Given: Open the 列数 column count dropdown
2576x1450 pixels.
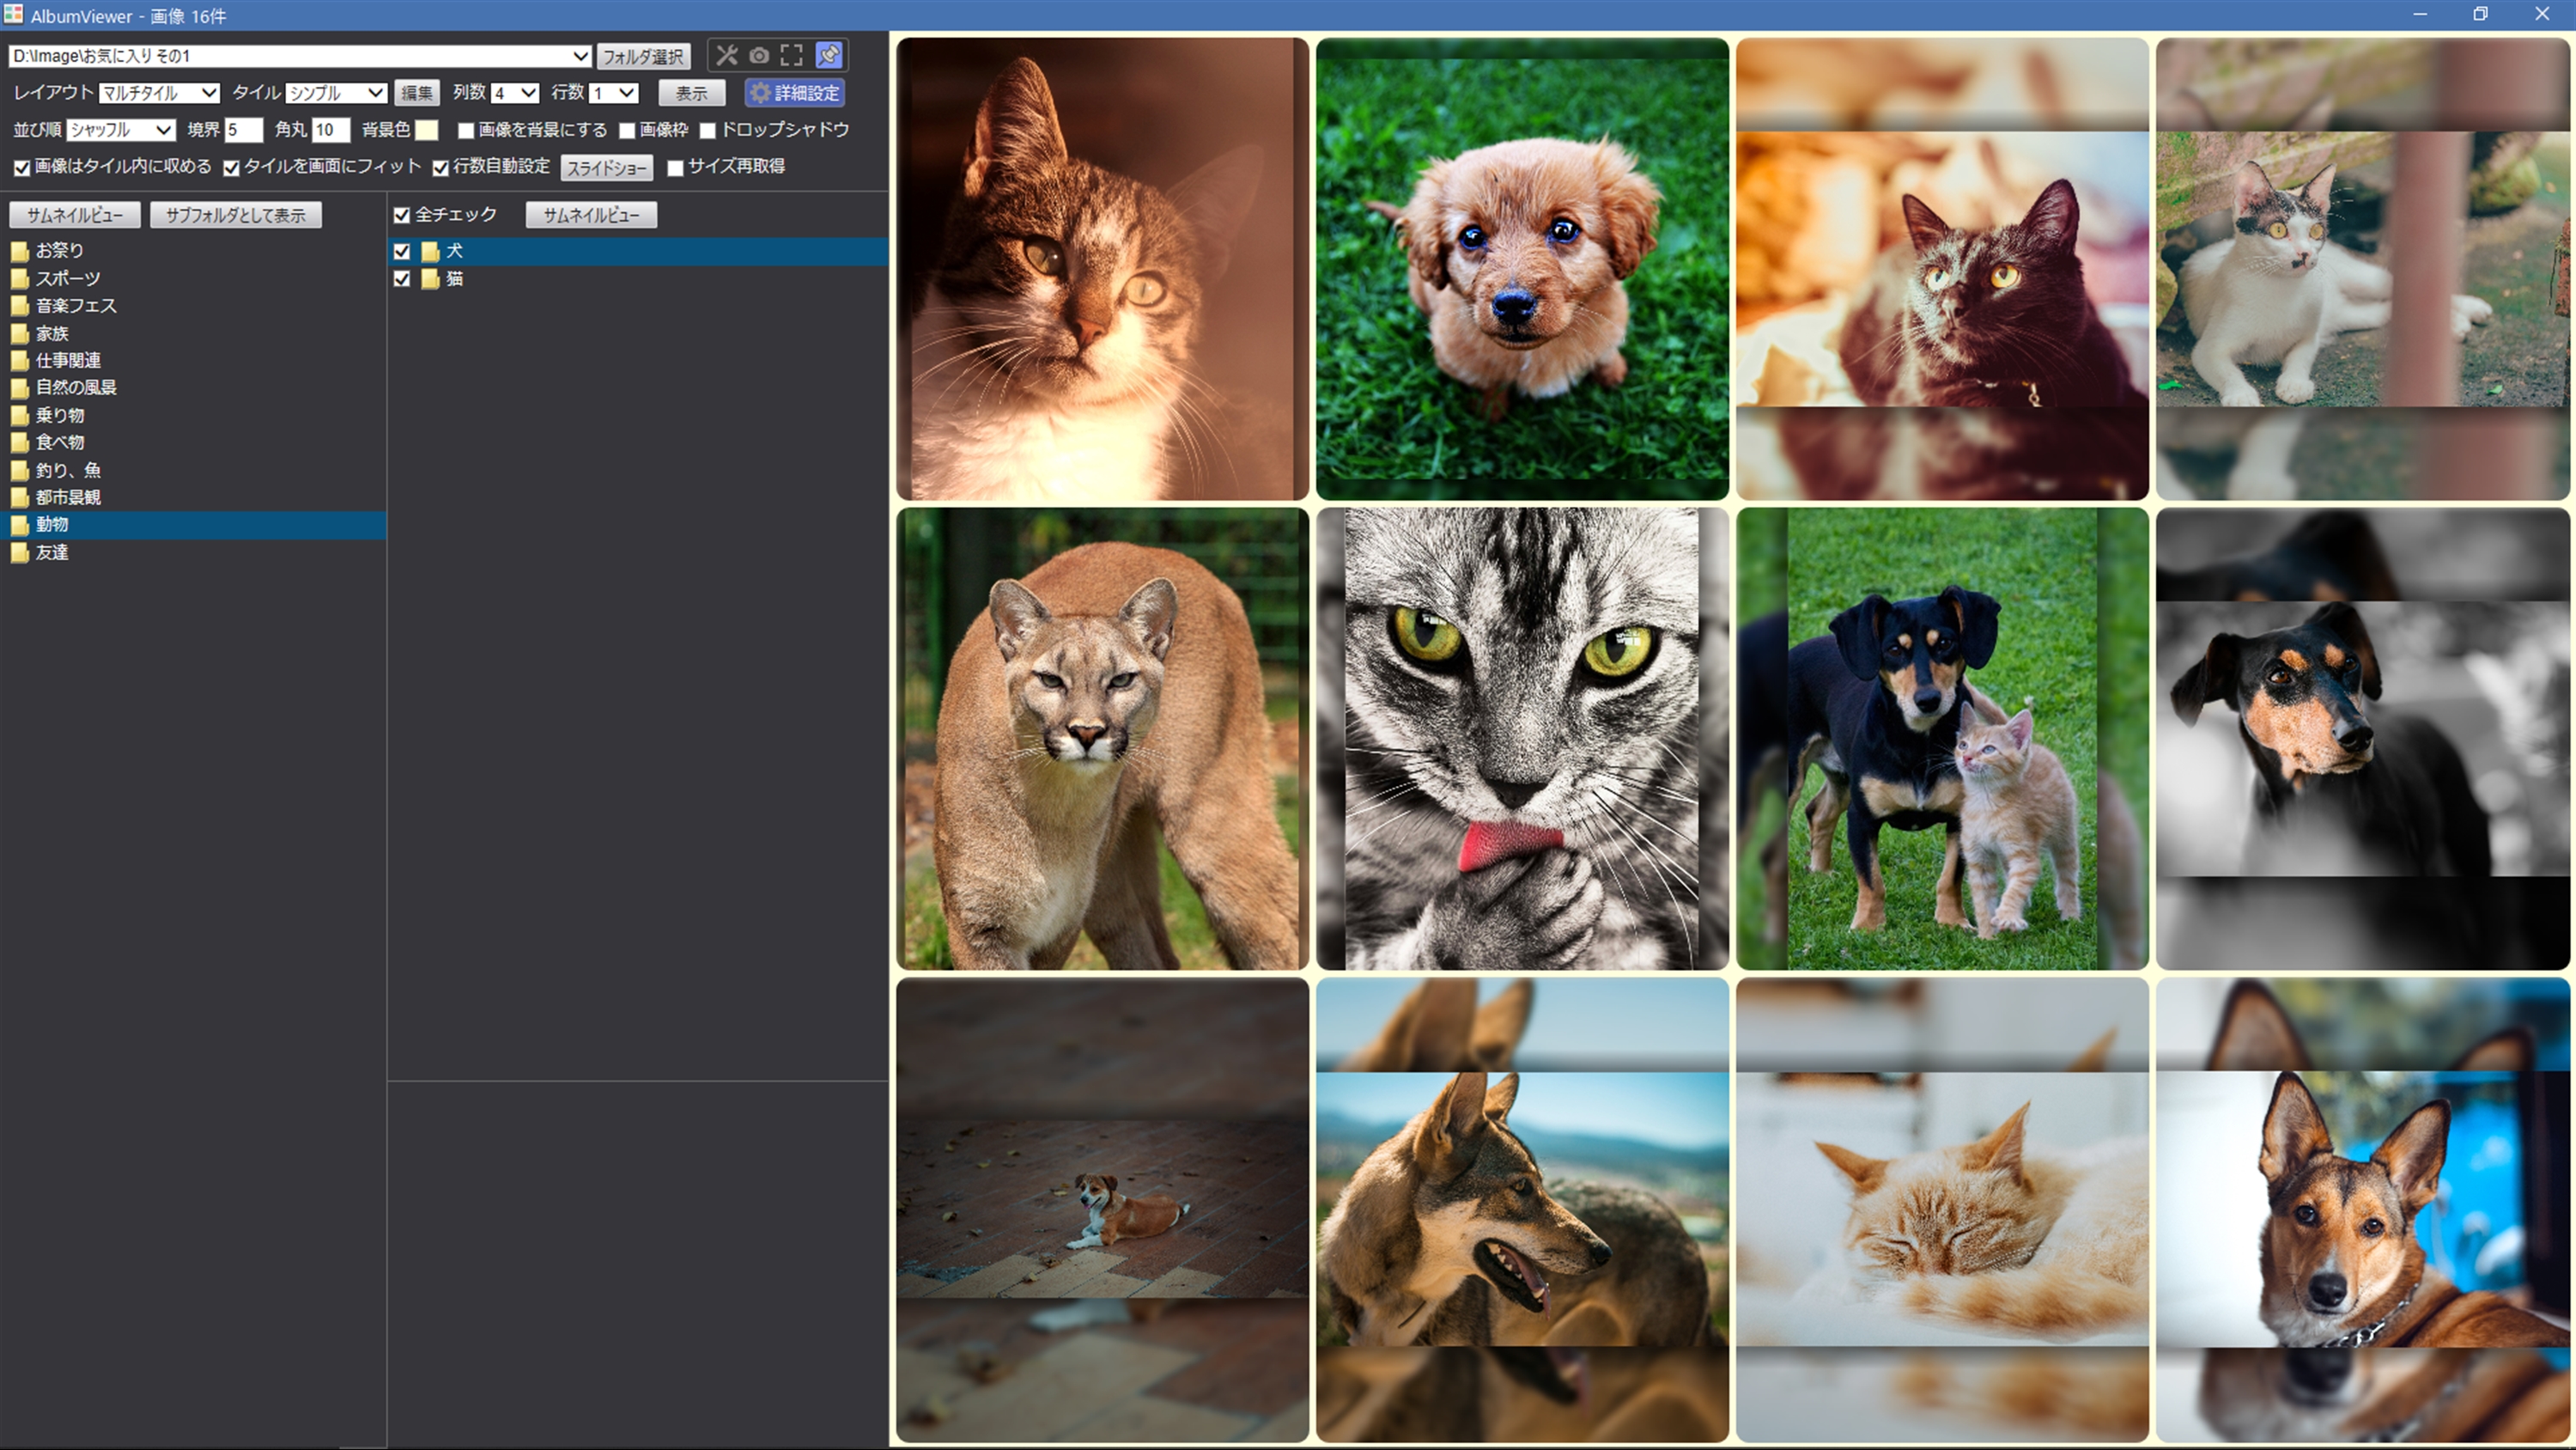Looking at the screenshot, I should pyautogui.click(x=515, y=93).
